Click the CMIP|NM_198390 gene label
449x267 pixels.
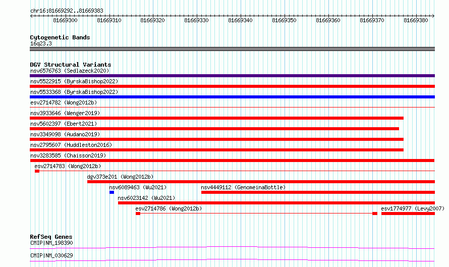pos(51,243)
